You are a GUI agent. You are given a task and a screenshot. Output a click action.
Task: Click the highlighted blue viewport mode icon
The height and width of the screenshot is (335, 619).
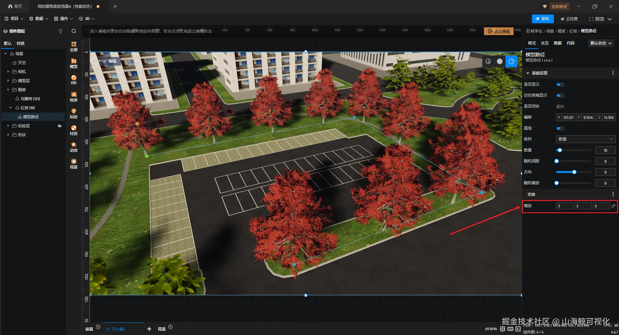[511, 61]
